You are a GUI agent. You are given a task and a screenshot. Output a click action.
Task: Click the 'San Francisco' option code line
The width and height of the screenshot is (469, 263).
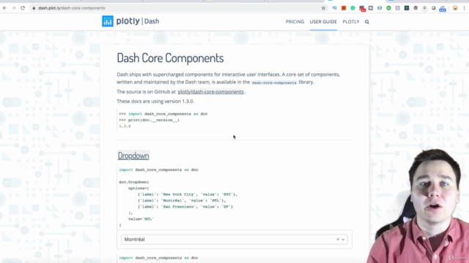point(185,207)
